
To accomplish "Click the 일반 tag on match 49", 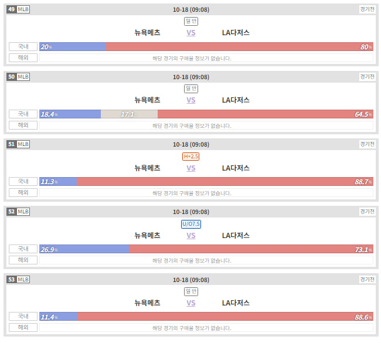I will [x=191, y=21].
